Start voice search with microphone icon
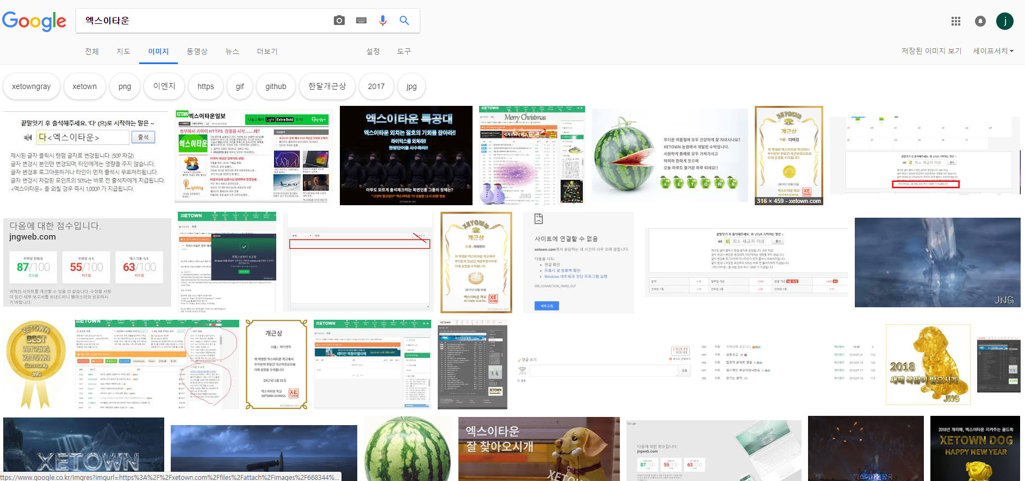This screenshot has width=1025, height=481. 383,21
